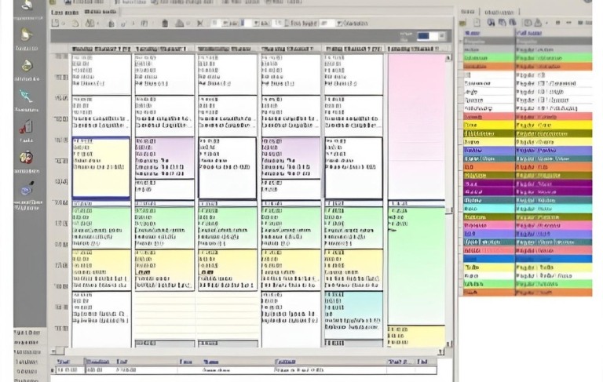
Task: Click the lock icon in the calendar toolbar
Action: pyautogui.click(x=111, y=24)
